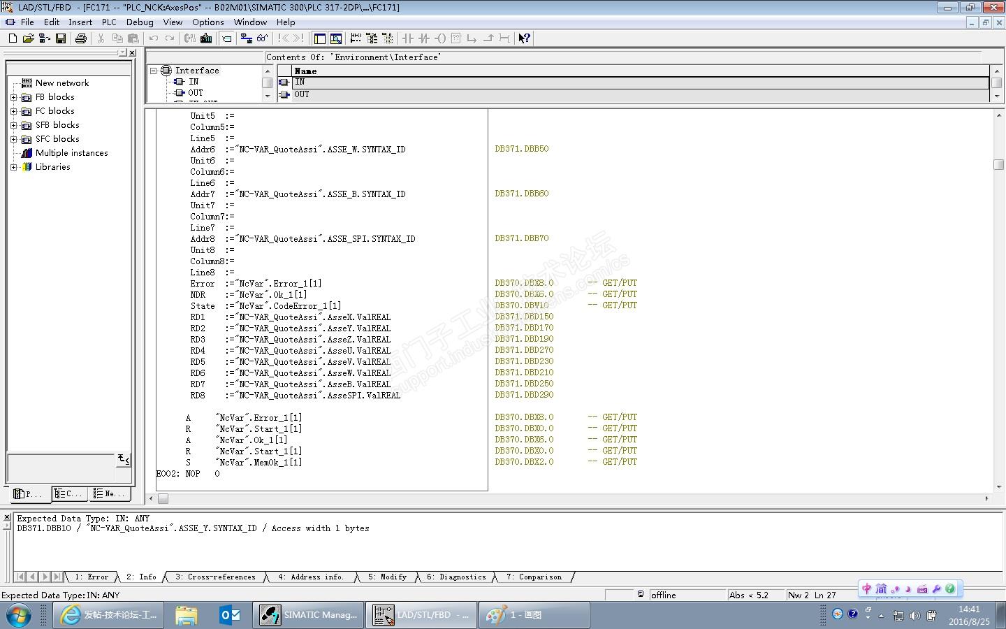Screen dimensions: 1006x629
Task: Click the Online/Offline connection icon
Action: pos(246,38)
